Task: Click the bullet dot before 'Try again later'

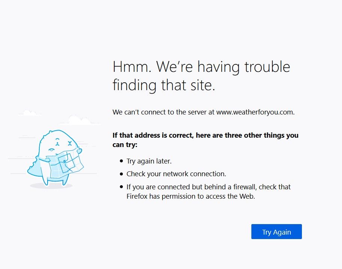Action: [121, 161]
